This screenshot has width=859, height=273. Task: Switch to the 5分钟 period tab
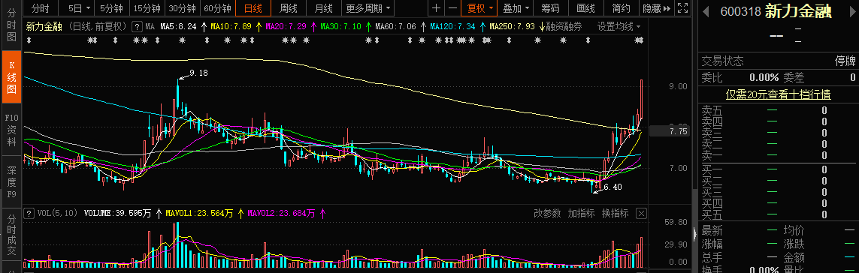pos(112,8)
